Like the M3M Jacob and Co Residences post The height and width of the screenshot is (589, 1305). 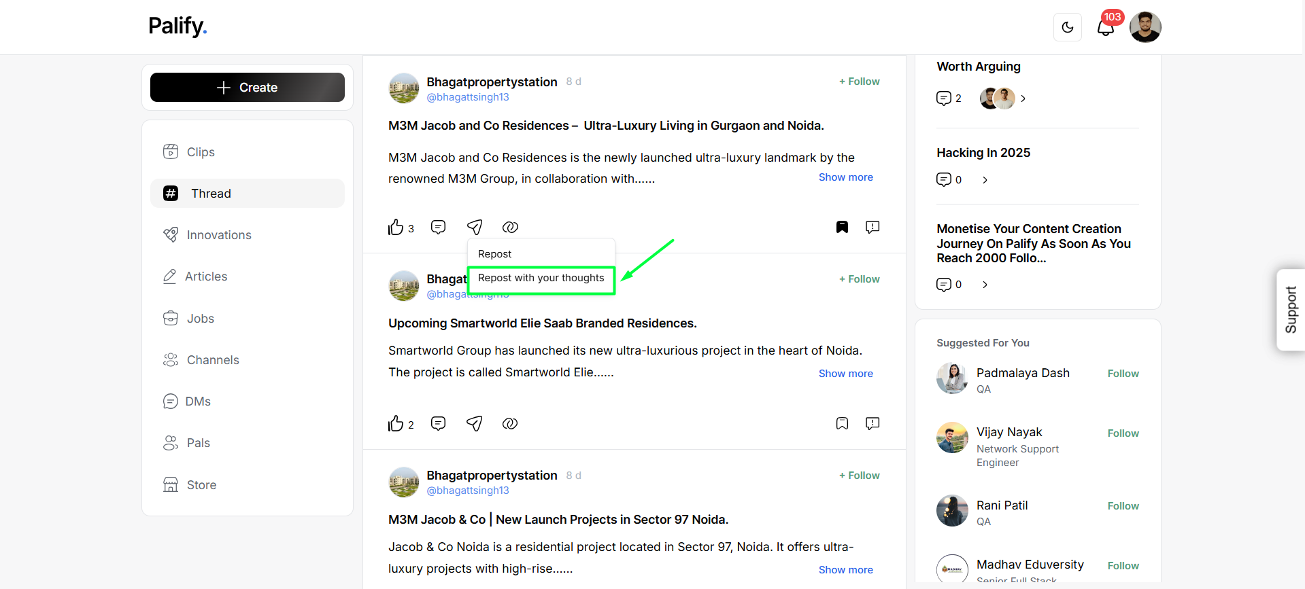(396, 227)
